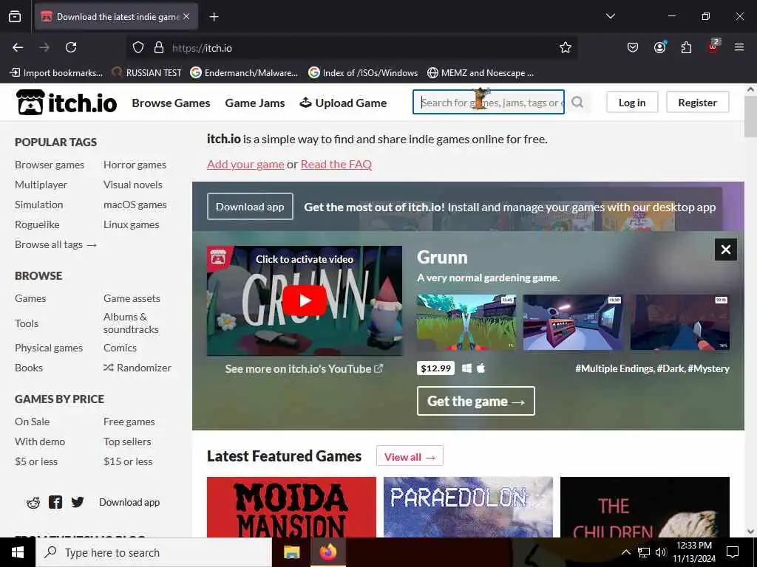Open the notification center icon

tap(733, 552)
